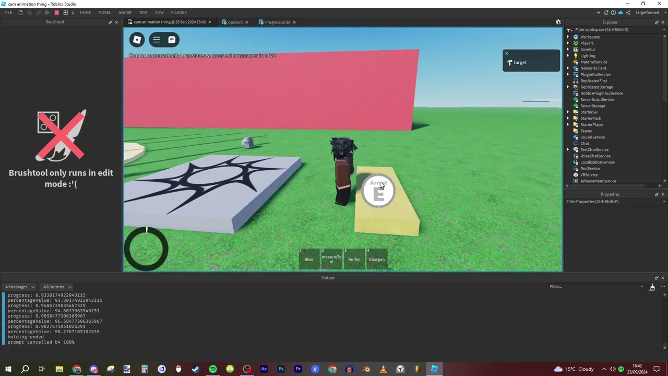Select ServerScriptService in Explorer
This screenshot has width=668, height=376.
[597, 100]
